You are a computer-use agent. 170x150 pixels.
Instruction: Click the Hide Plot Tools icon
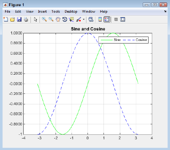click(x=116, y=19)
